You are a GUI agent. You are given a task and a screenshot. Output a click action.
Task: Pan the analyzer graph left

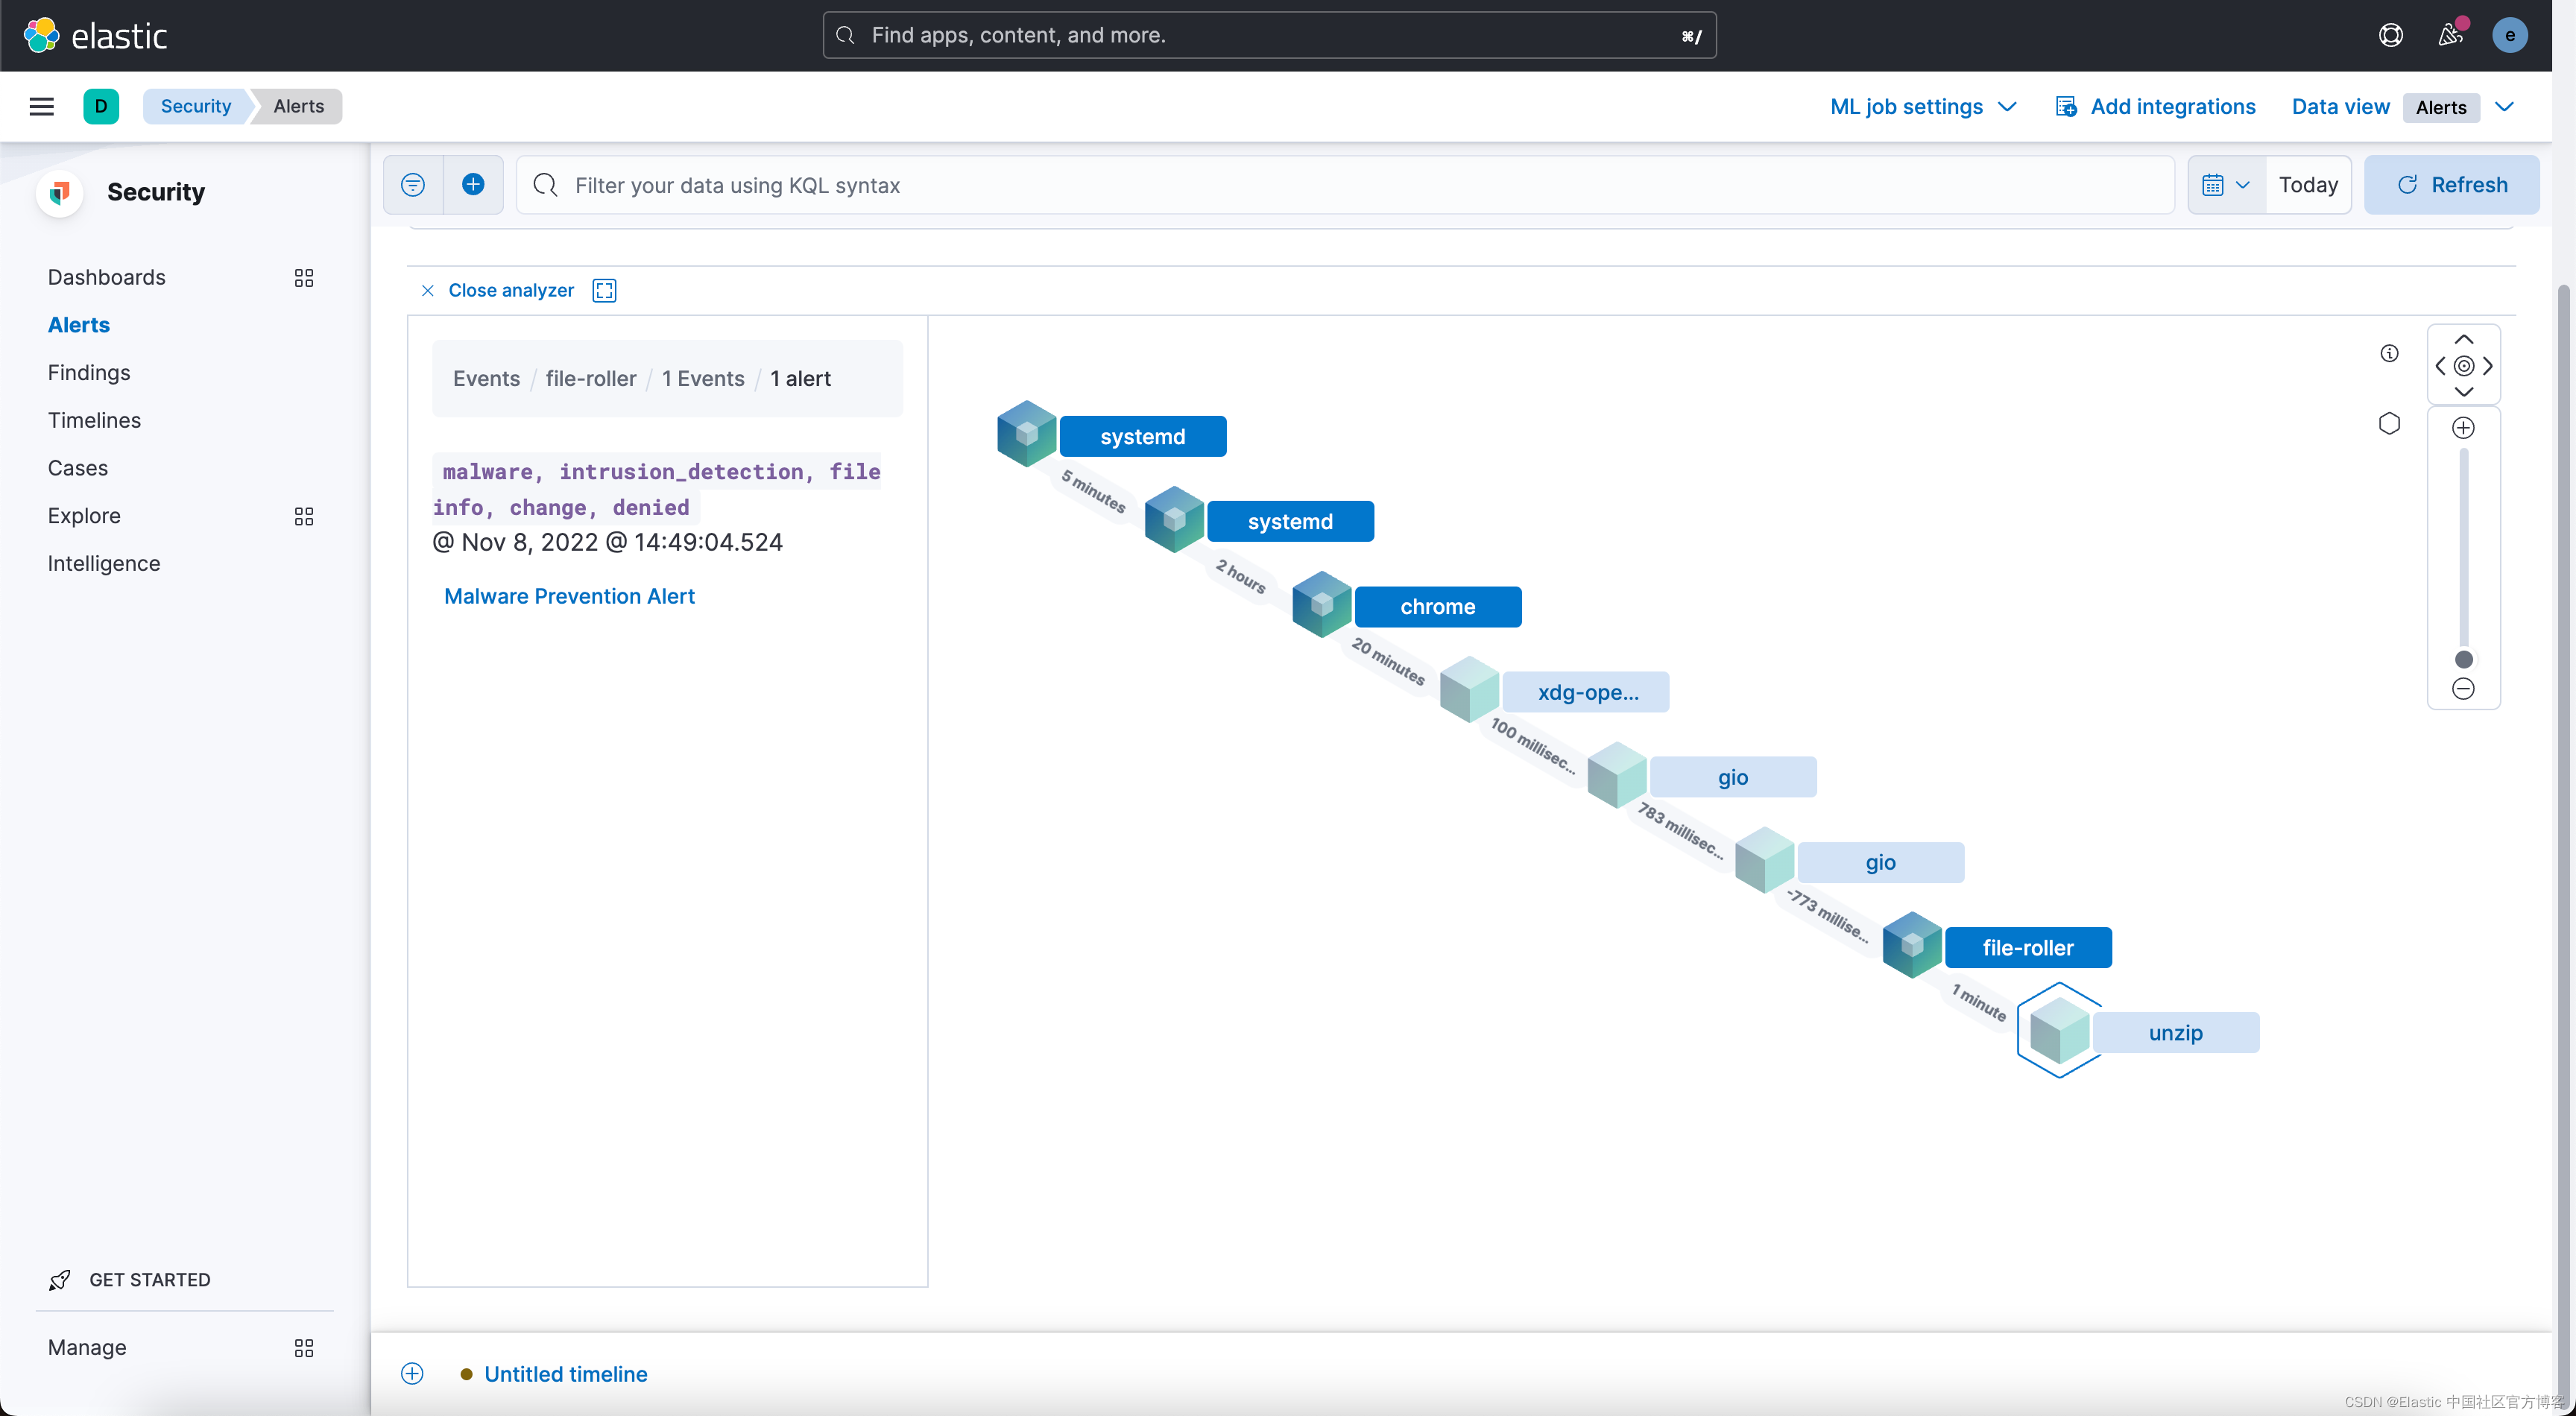pyautogui.click(x=2440, y=366)
